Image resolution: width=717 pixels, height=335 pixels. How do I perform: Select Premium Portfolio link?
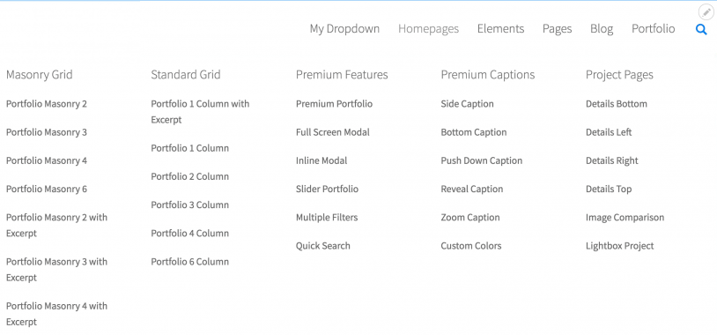pos(334,104)
